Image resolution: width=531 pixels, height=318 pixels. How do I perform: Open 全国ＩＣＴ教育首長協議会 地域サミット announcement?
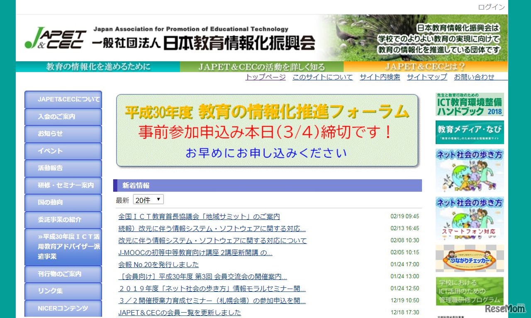coord(198,216)
